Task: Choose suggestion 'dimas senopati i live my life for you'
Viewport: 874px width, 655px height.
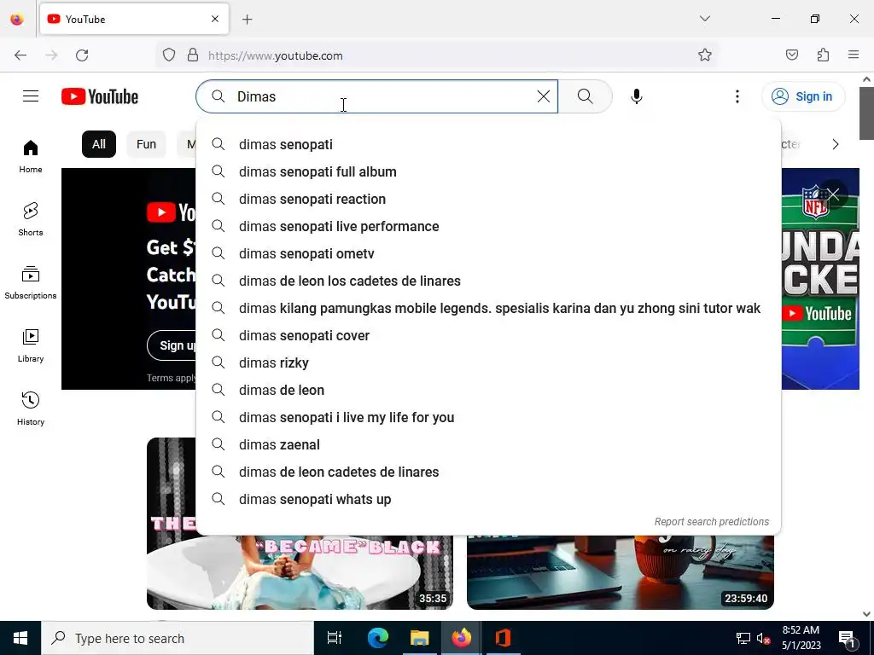Action: pos(488,417)
